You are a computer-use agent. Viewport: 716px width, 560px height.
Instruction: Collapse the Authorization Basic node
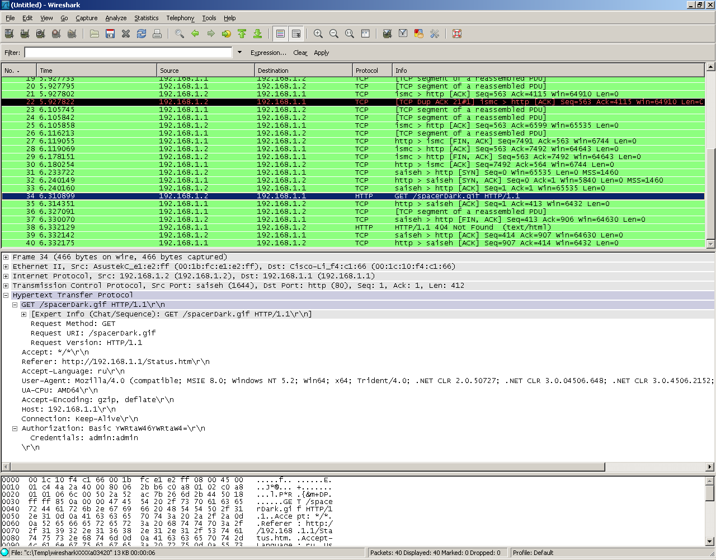[15, 428]
